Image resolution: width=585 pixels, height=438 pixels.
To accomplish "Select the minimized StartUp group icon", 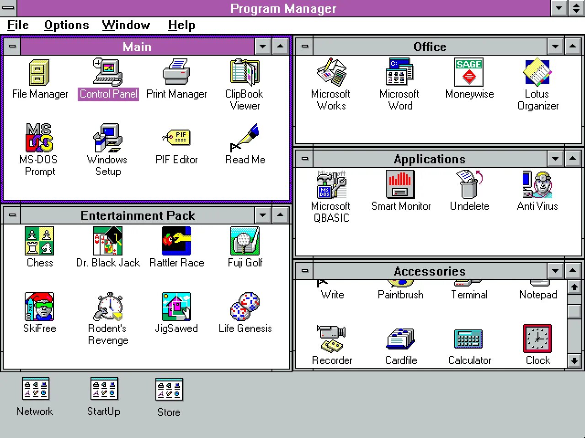I will [104, 389].
